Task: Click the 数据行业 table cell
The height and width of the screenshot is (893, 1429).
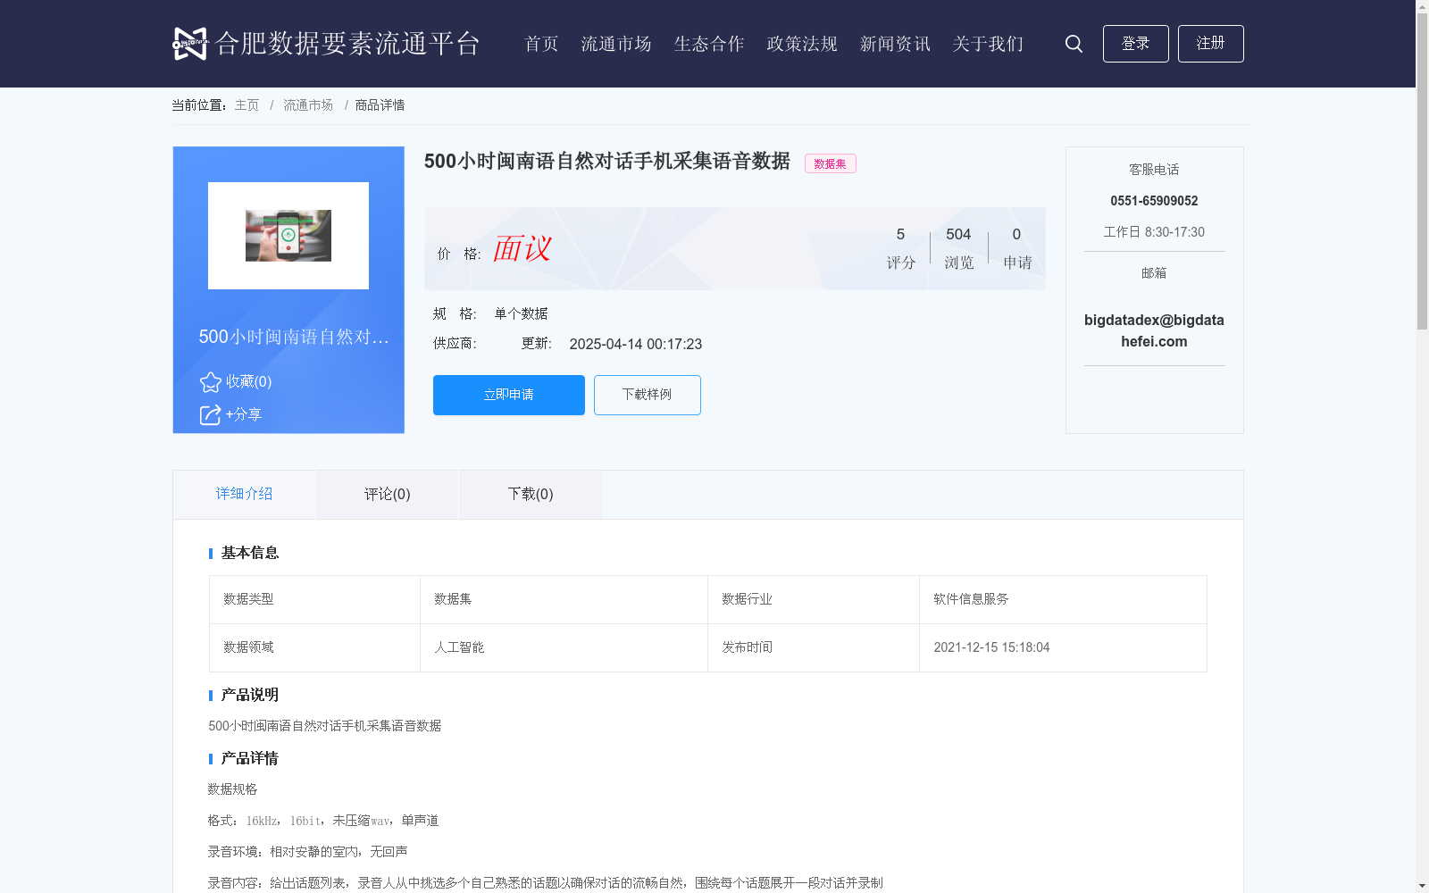Action: click(814, 599)
